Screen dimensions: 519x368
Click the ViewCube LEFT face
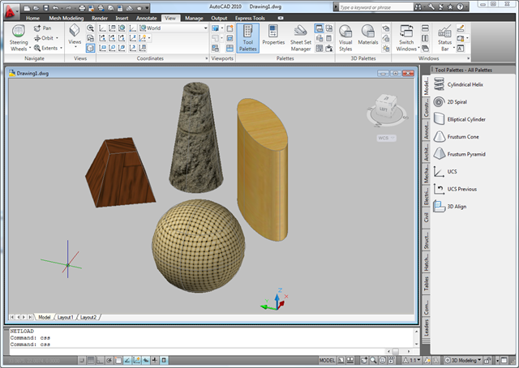[x=382, y=108]
